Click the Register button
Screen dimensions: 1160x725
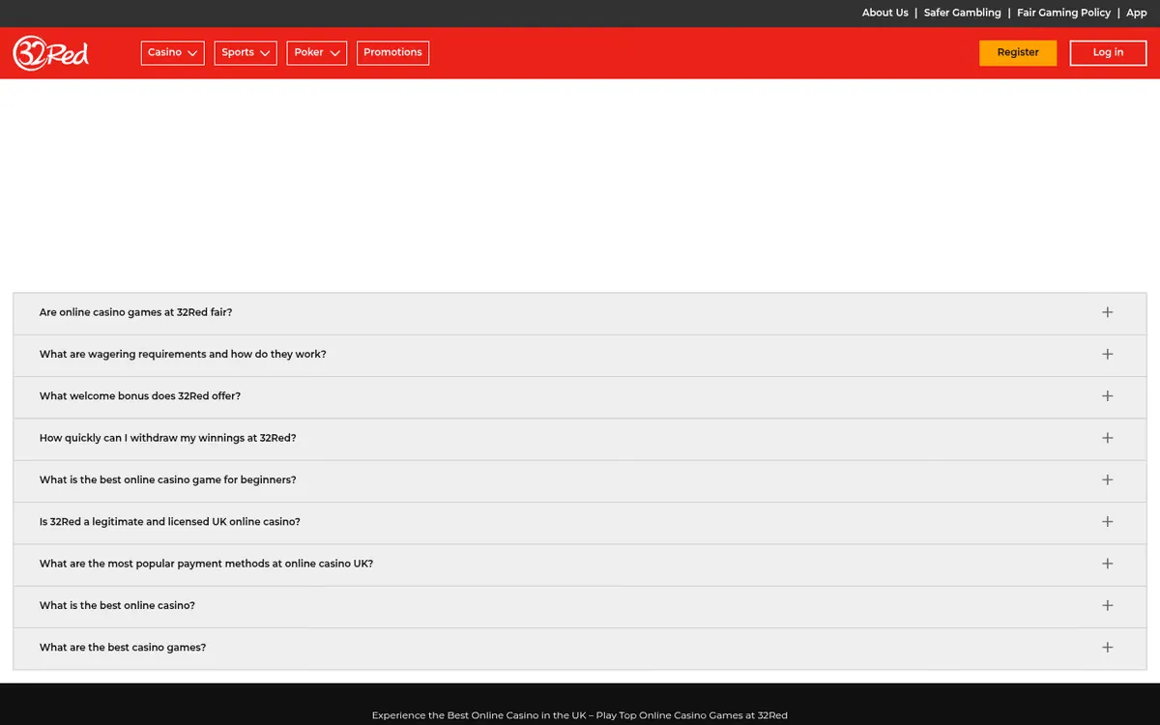pyautogui.click(x=1018, y=53)
